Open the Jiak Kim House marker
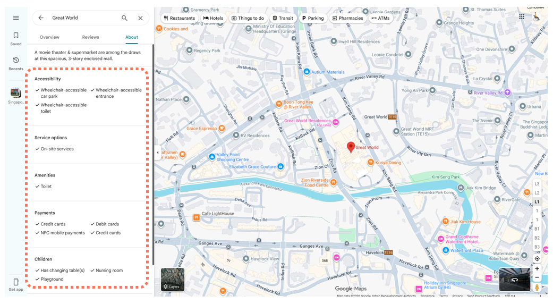 tap(446, 222)
